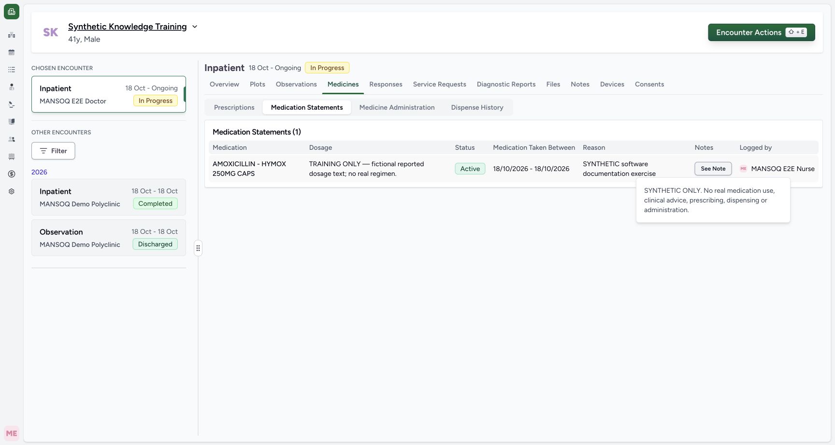Open the Completed Inpatient encounter card
The width and height of the screenshot is (835, 445).
(x=109, y=197)
